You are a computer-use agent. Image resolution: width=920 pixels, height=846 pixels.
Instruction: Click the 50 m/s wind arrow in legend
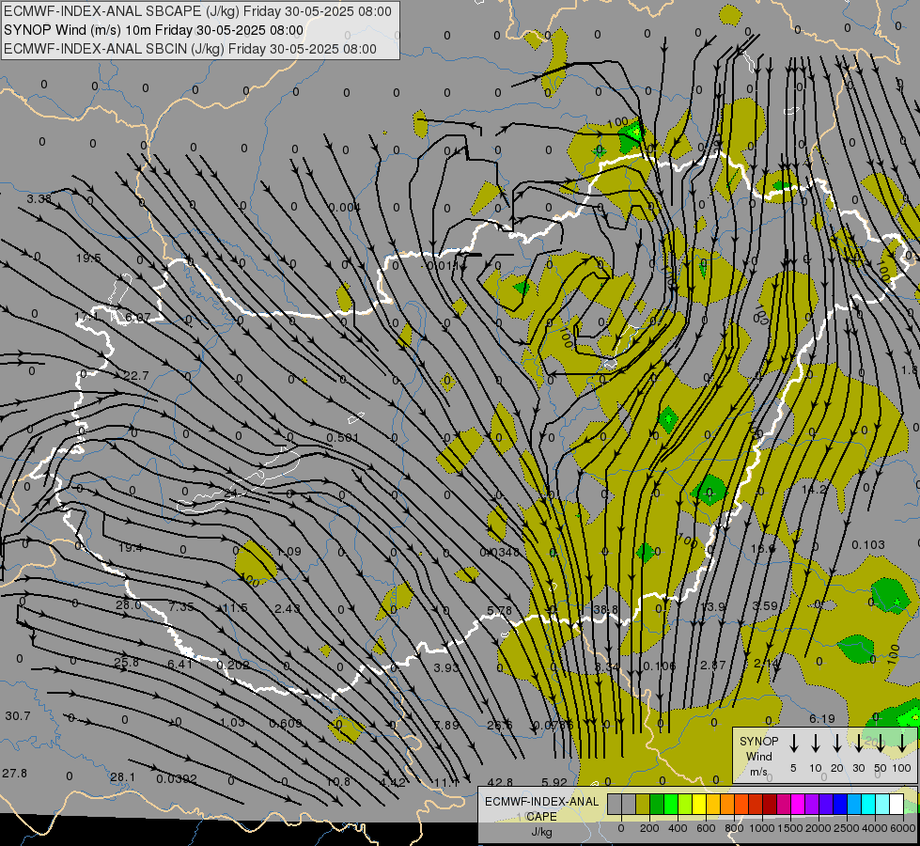pyautogui.click(x=881, y=744)
